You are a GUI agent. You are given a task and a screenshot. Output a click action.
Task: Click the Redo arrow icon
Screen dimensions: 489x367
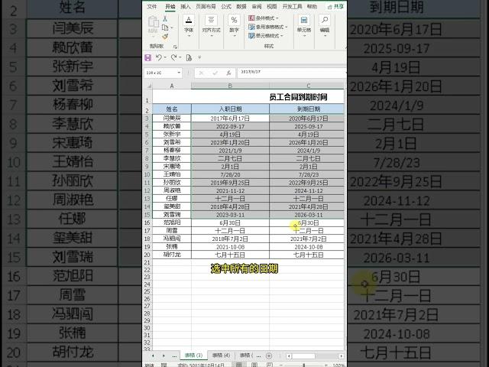tap(173, 57)
